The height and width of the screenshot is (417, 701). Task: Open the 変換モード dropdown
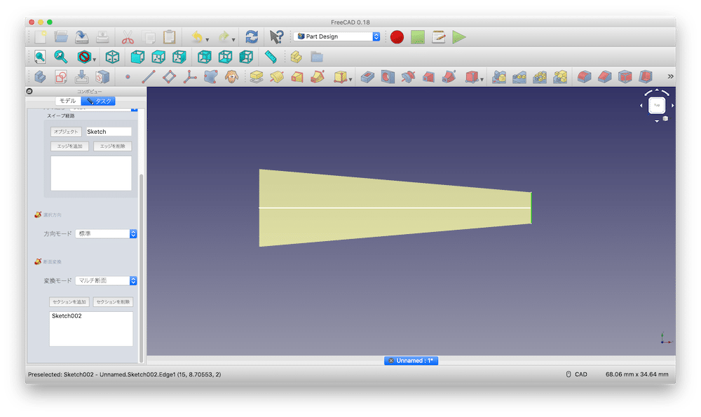[x=106, y=280]
